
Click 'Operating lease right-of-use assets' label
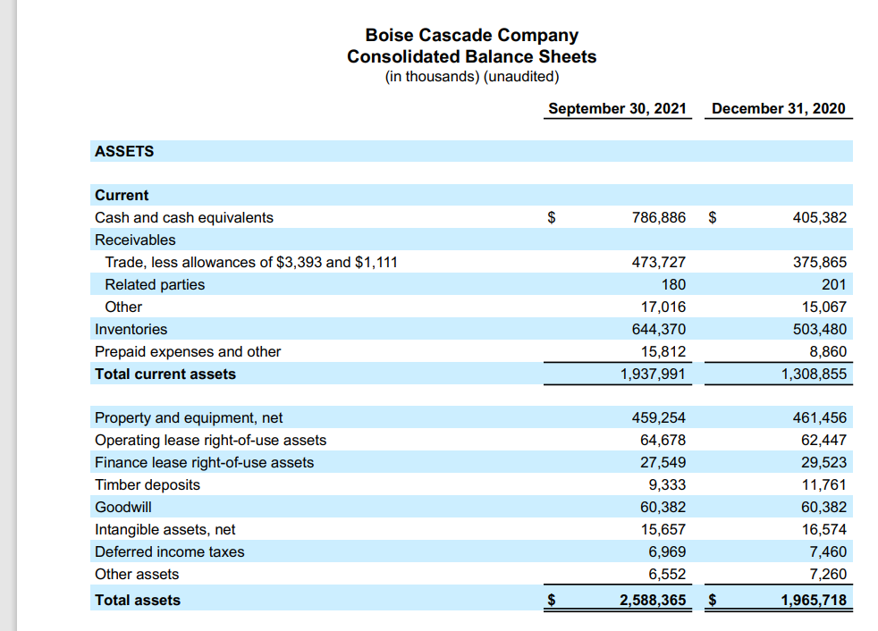click(210, 440)
